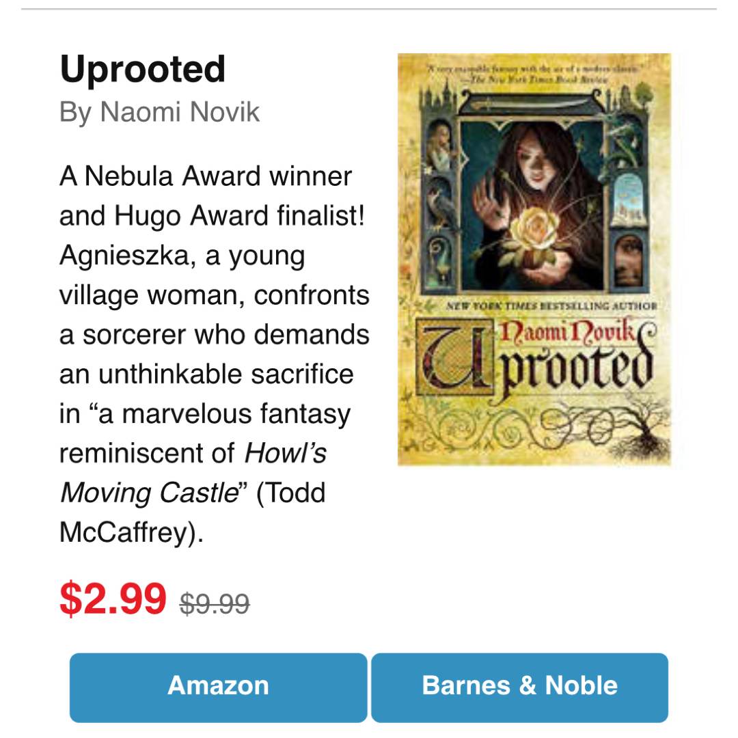This screenshot has width=738, height=738.
Task: Click the New York Times Bestselling Author banner
Action: coord(551,307)
